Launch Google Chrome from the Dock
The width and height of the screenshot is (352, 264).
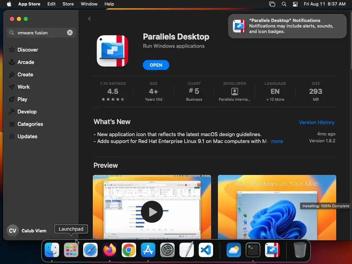coord(129,250)
